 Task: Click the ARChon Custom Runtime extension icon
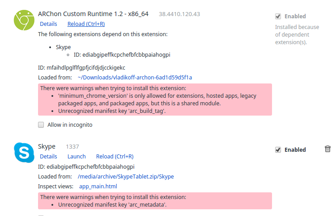tap(24, 20)
